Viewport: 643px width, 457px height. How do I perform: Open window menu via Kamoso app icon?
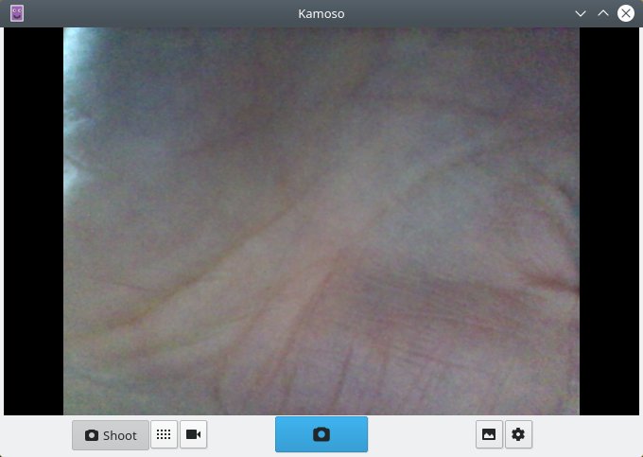pos(16,13)
